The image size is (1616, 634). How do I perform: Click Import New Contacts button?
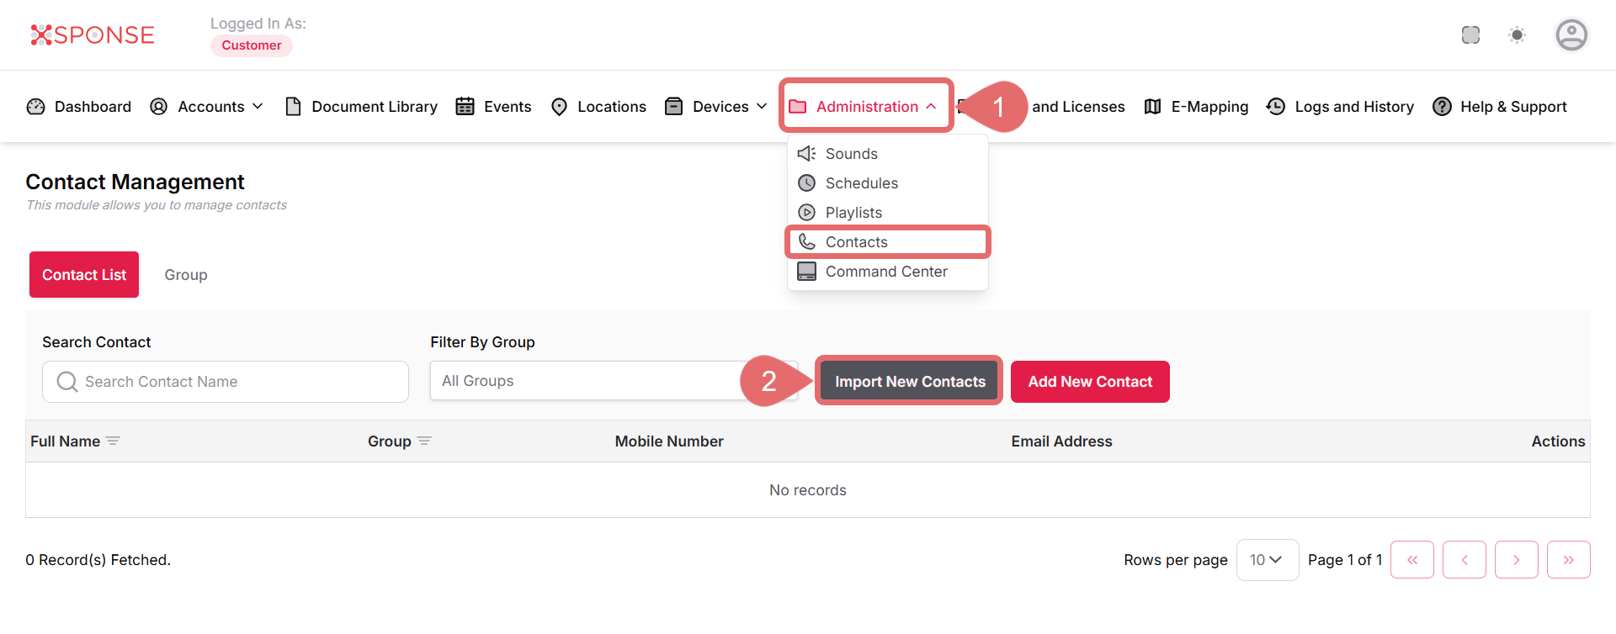(909, 382)
